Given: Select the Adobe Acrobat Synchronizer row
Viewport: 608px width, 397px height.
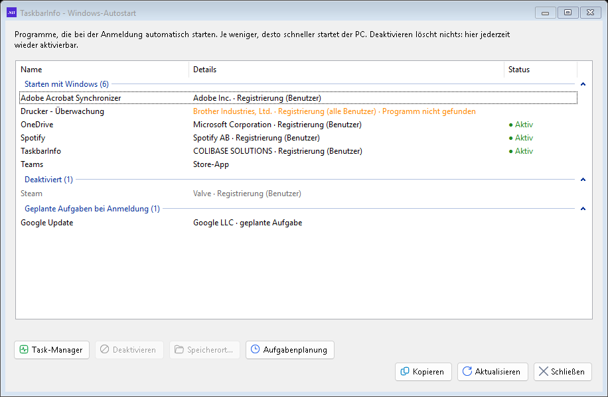Looking at the screenshot, I should [298, 98].
